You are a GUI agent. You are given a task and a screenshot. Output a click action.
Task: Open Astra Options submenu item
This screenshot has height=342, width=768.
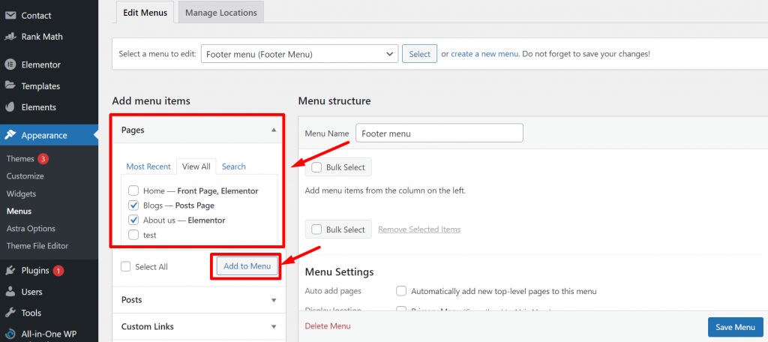[x=31, y=228]
